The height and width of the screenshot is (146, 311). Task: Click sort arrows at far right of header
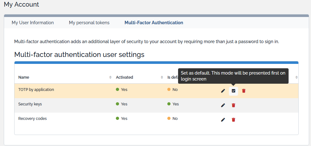click(x=296, y=77)
